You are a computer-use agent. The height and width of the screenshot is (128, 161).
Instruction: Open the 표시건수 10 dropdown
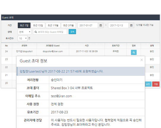click(x=23, y=38)
